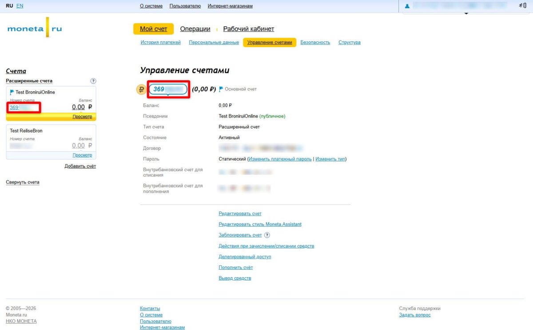
Task: Open Интернет-магазинам in footer
Action: [162, 327]
